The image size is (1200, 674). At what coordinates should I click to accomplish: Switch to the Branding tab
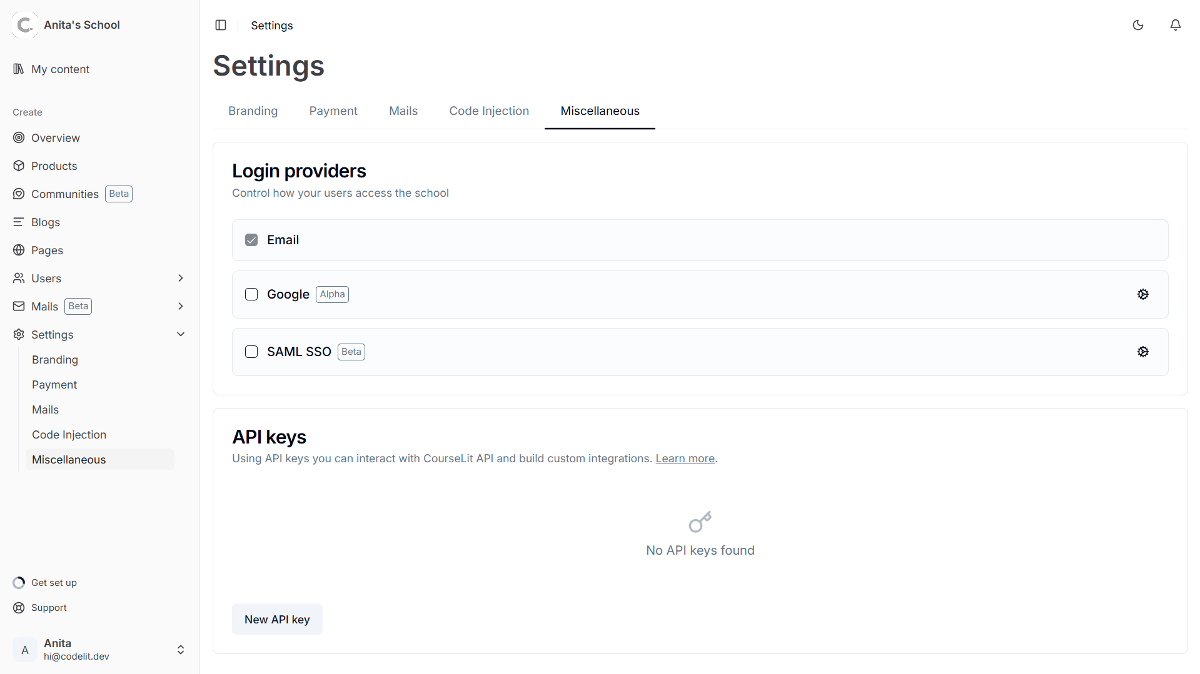[x=253, y=111]
